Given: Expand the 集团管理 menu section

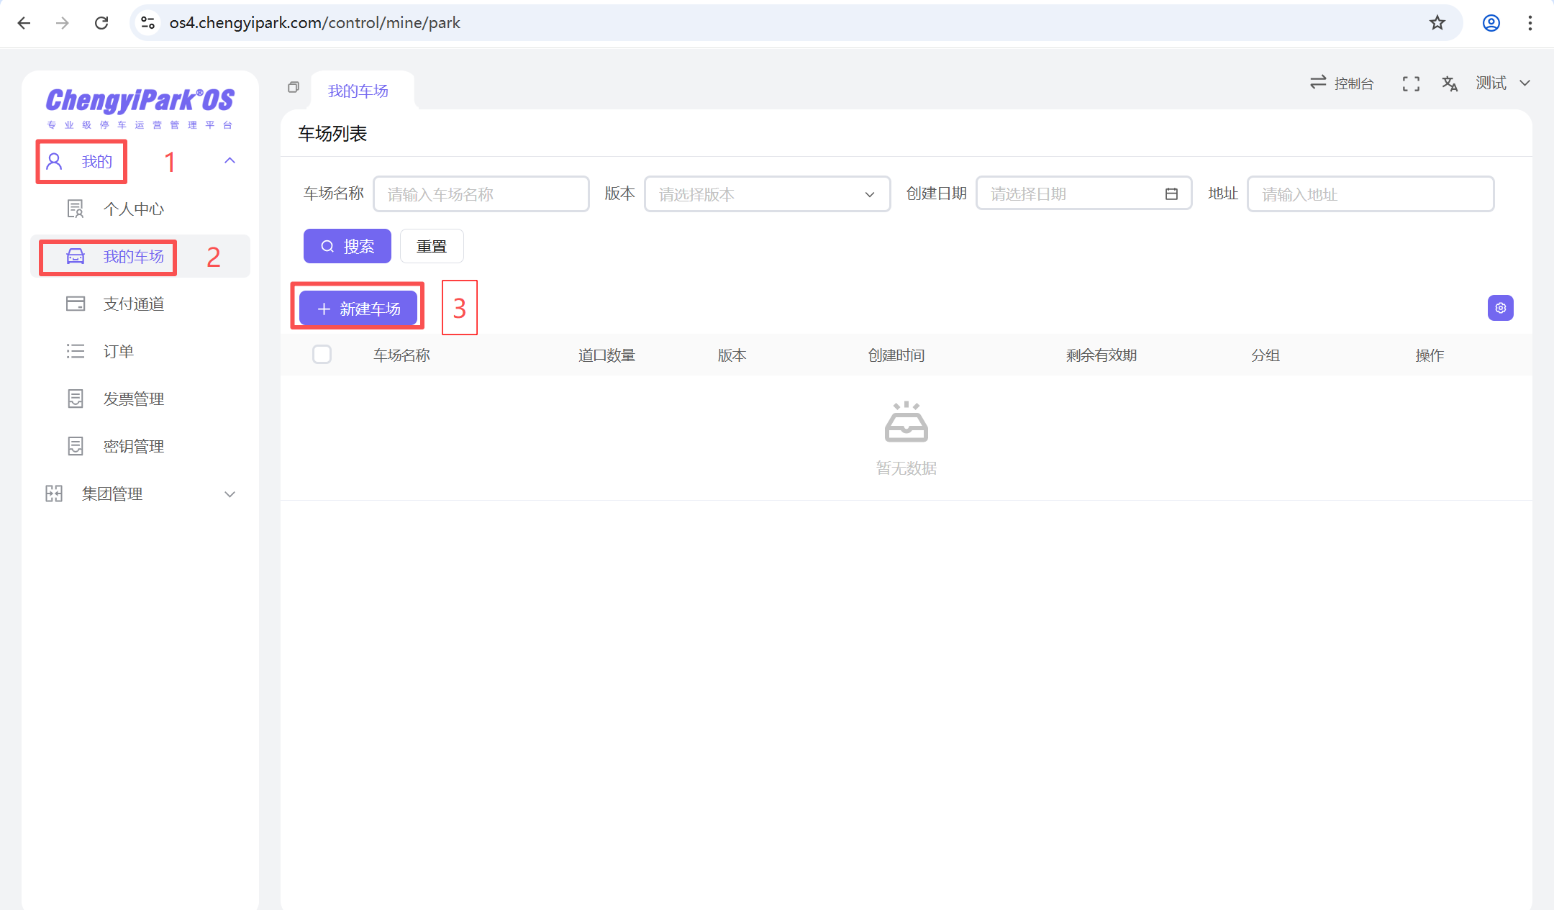Looking at the screenshot, I should [x=230, y=494].
